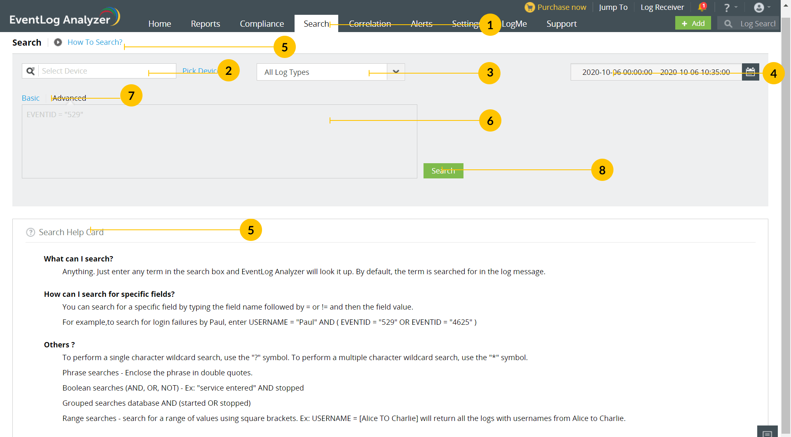Switch to the Basic search mode
The width and height of the screenshot is (791, 437).
(x=30, y=98)
